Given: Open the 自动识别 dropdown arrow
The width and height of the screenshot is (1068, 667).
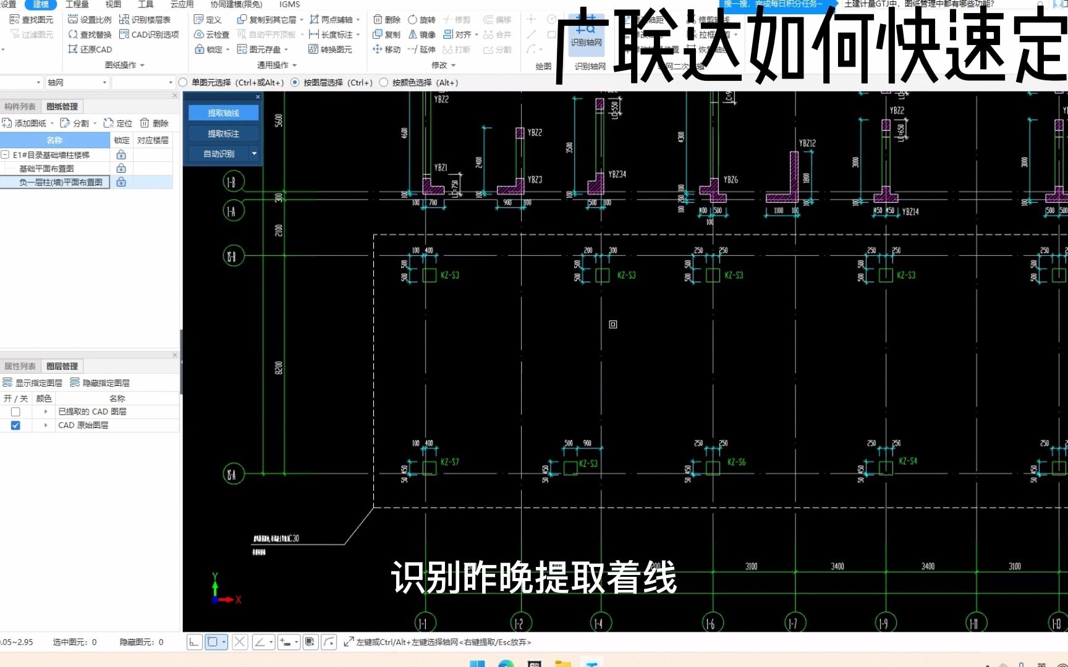Looking at the screenshot, I should [254, 153].
